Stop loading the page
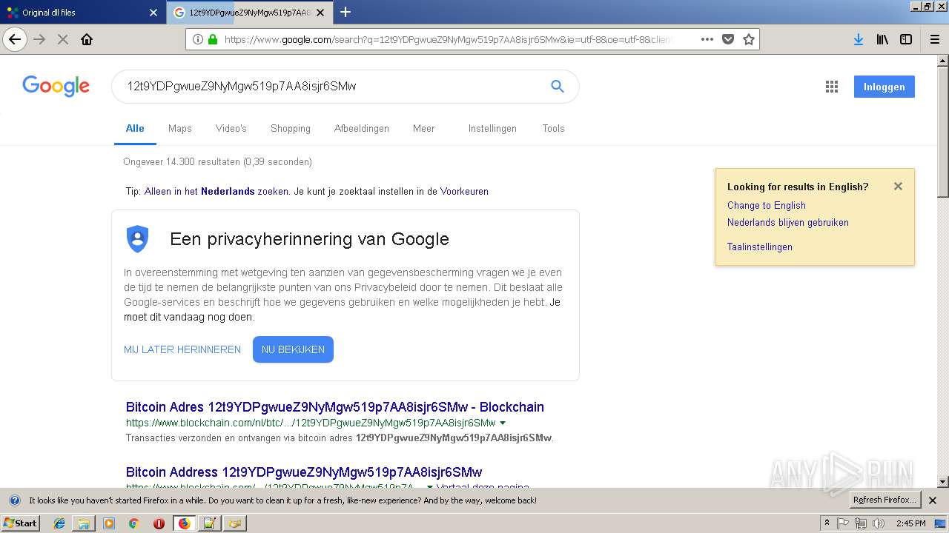Viewport: 949px width, 533px height. [x=63, y=39]
